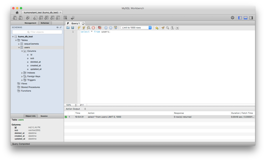Execute the query with lightning icon
This screenshot has height=161, width=266.
tap(79, 27)
